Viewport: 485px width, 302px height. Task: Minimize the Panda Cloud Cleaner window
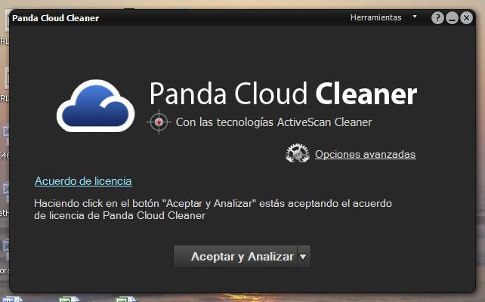click(452, 18)
